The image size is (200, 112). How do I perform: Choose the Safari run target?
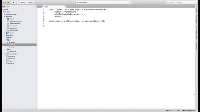tap(30, 2)
